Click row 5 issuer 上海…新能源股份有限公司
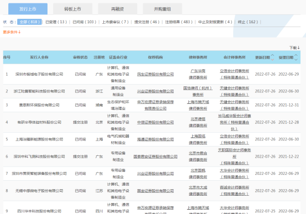 point(39,139)
